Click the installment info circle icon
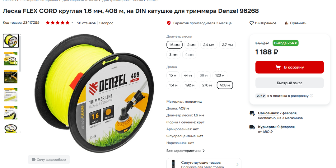The width and height of the screenshot is (336, 168). (311, 96)
